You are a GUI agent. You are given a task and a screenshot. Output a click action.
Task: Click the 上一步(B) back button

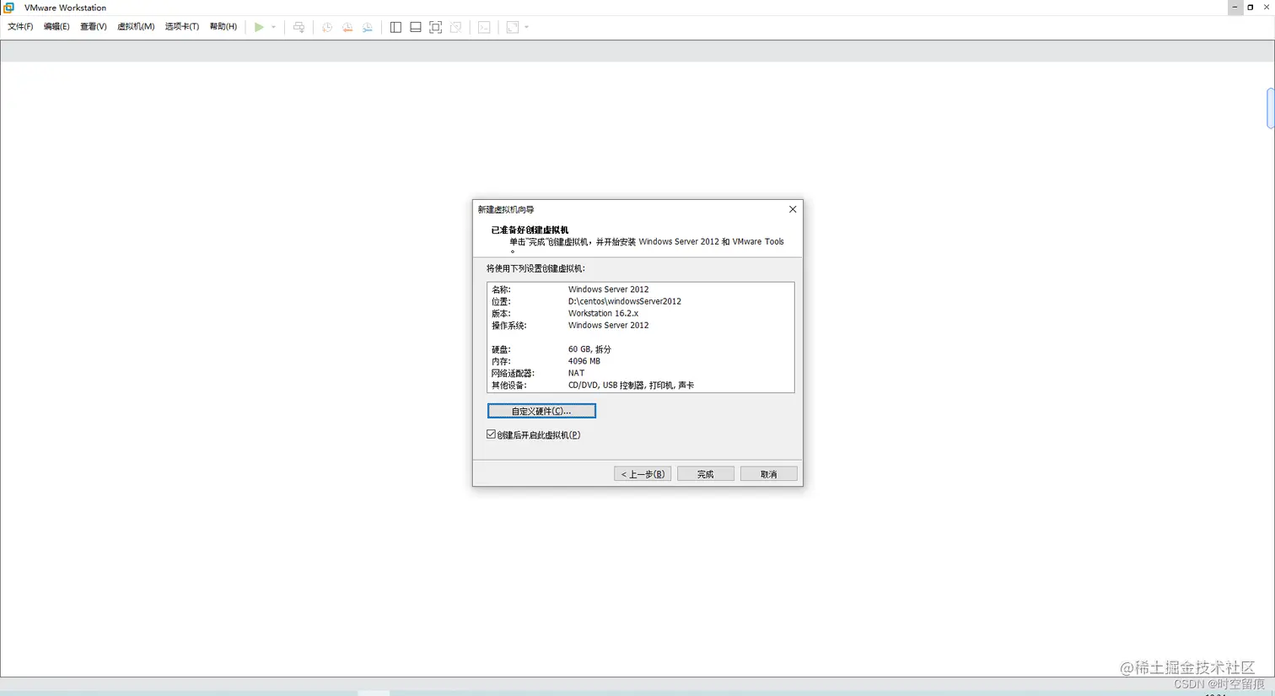pyautogui.click(x=643, y=474)
